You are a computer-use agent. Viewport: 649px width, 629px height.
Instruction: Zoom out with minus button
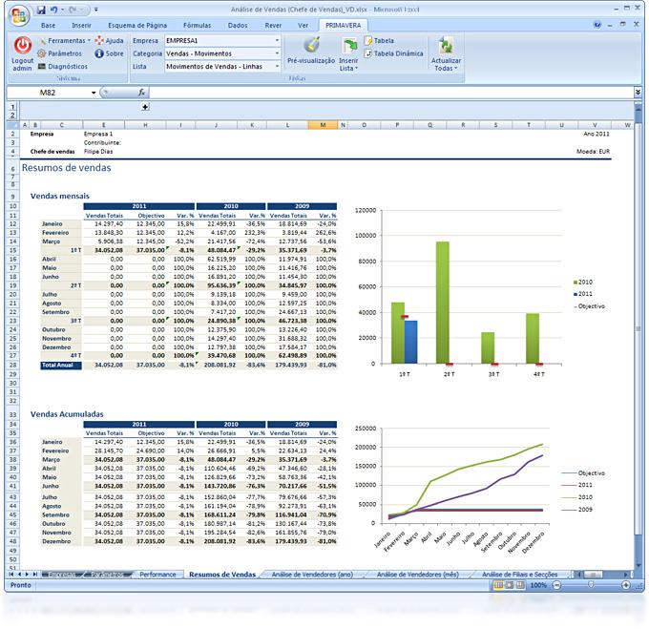[557, 585]
